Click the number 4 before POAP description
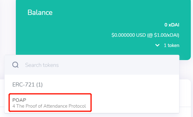 pyautogui.click(x=14, y=106)
